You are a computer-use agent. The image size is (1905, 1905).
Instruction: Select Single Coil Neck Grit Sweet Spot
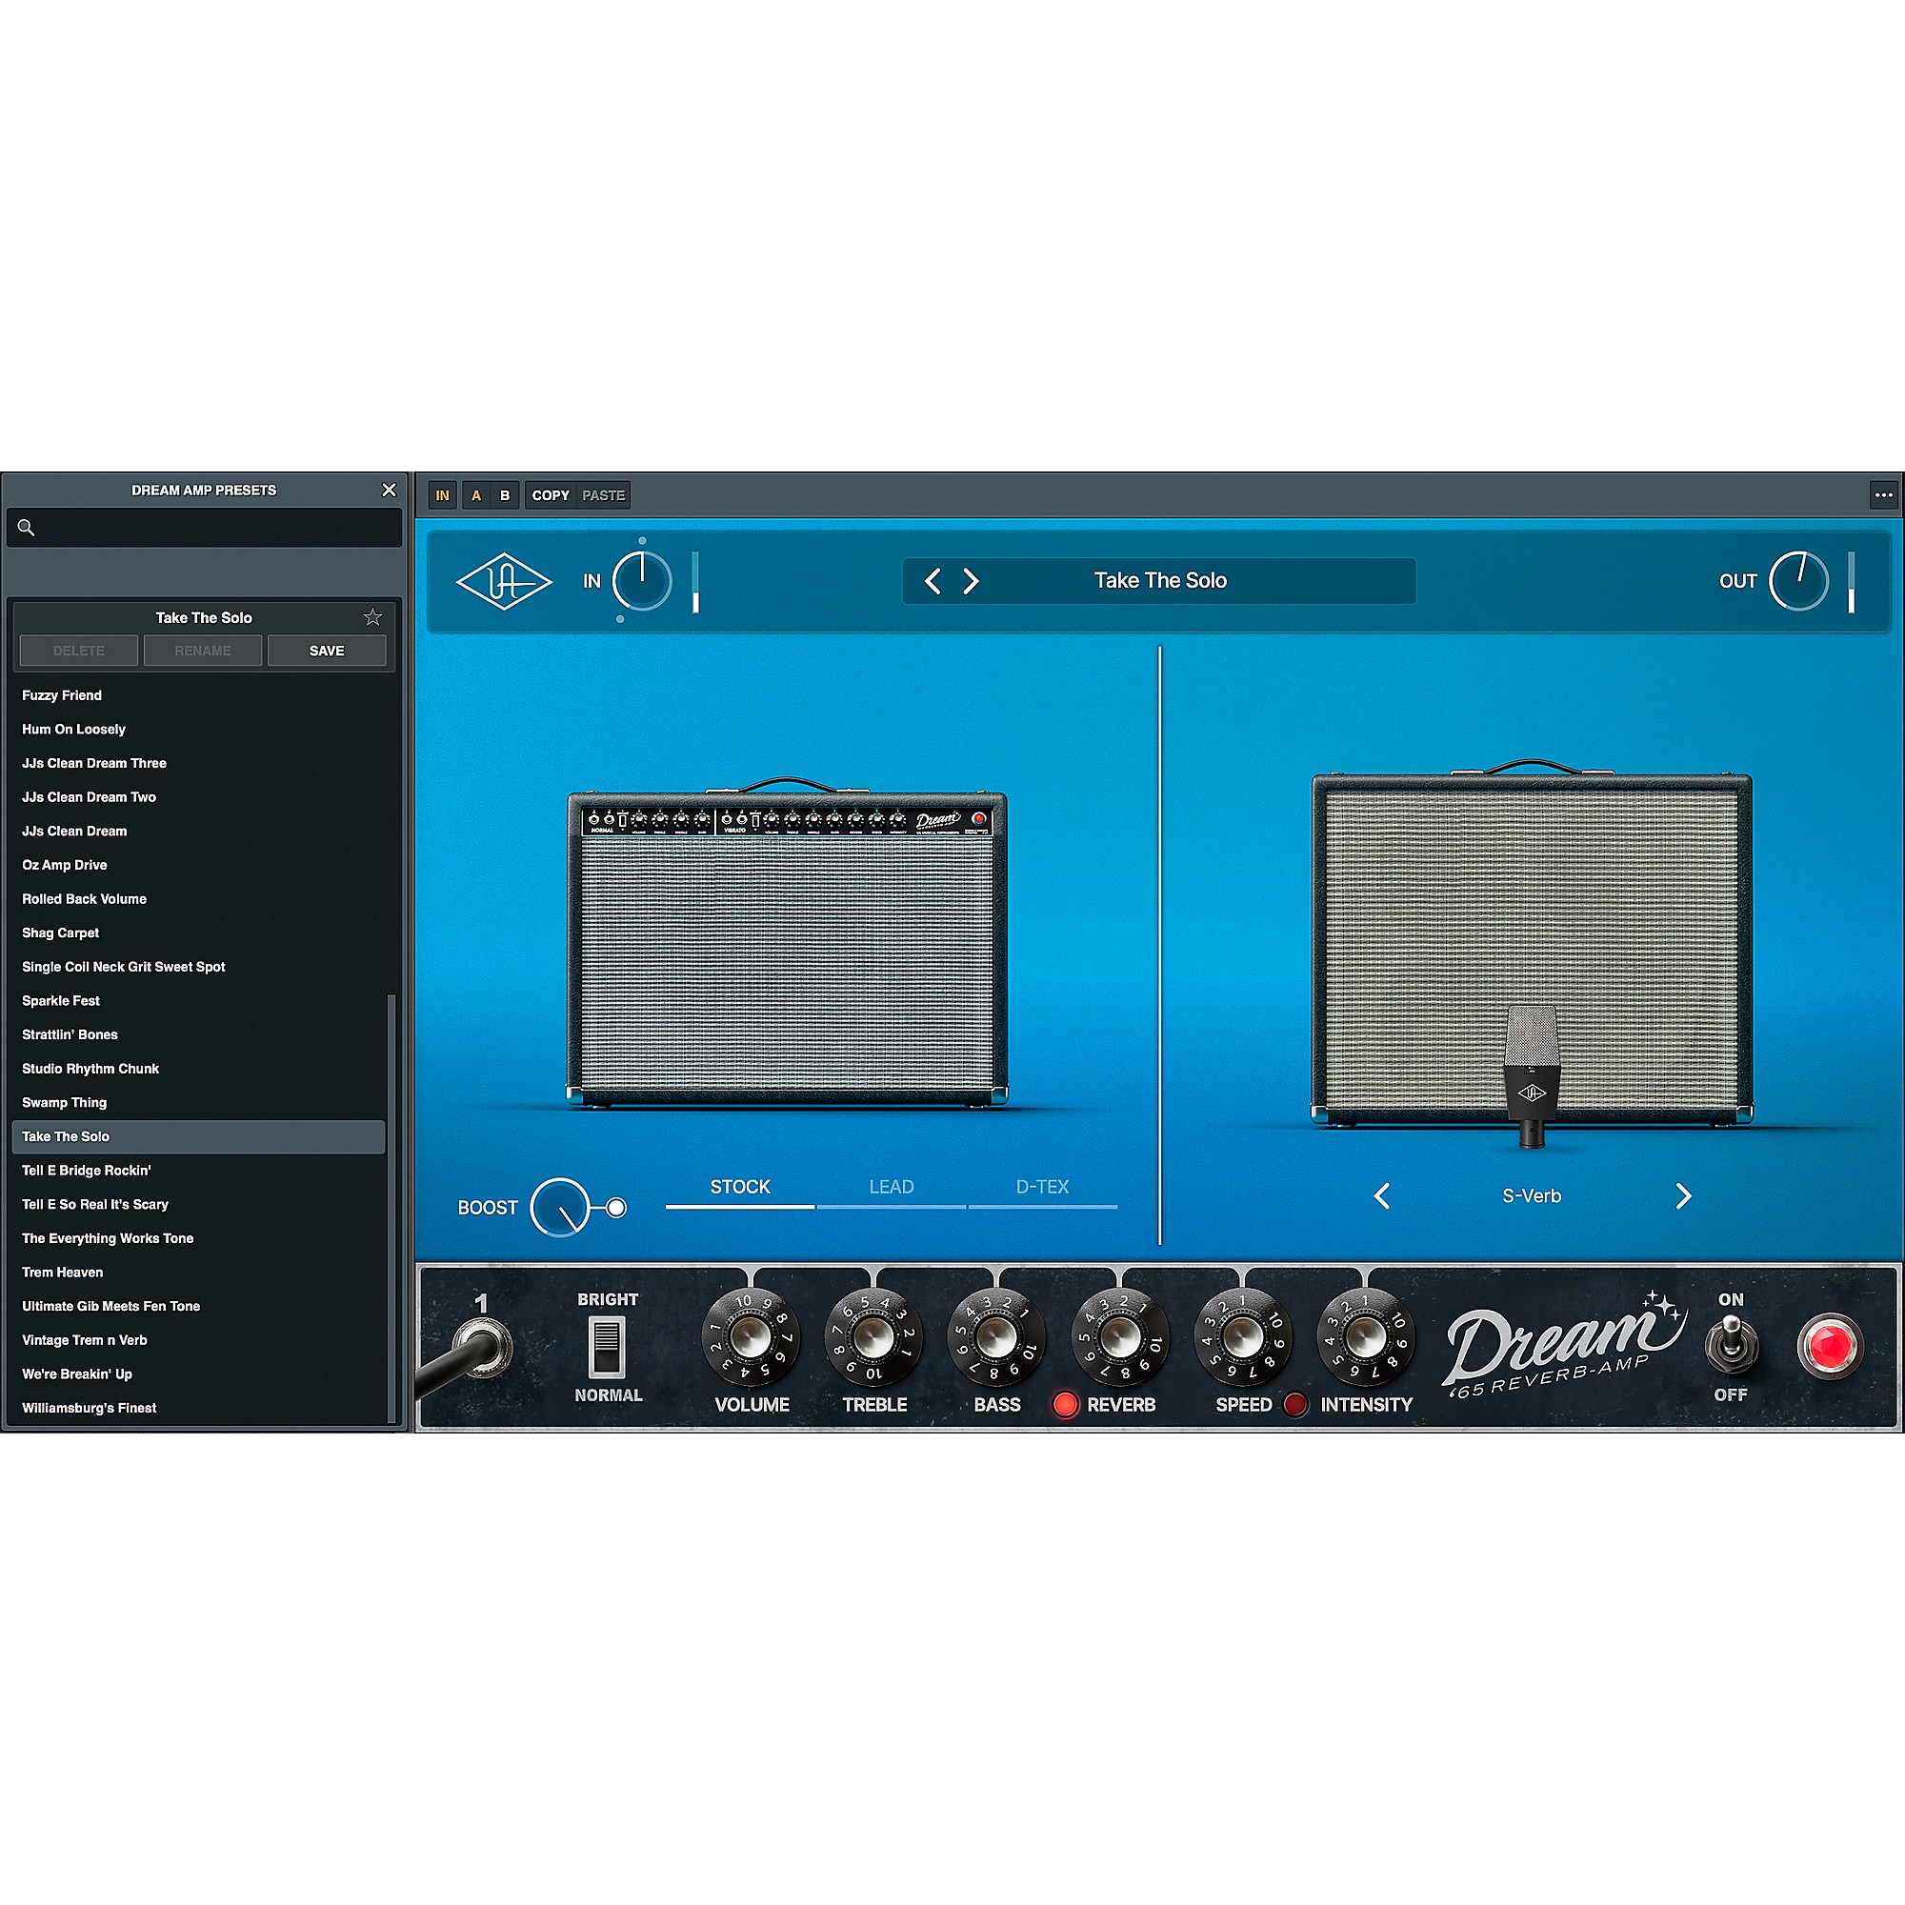coord(198,968)
